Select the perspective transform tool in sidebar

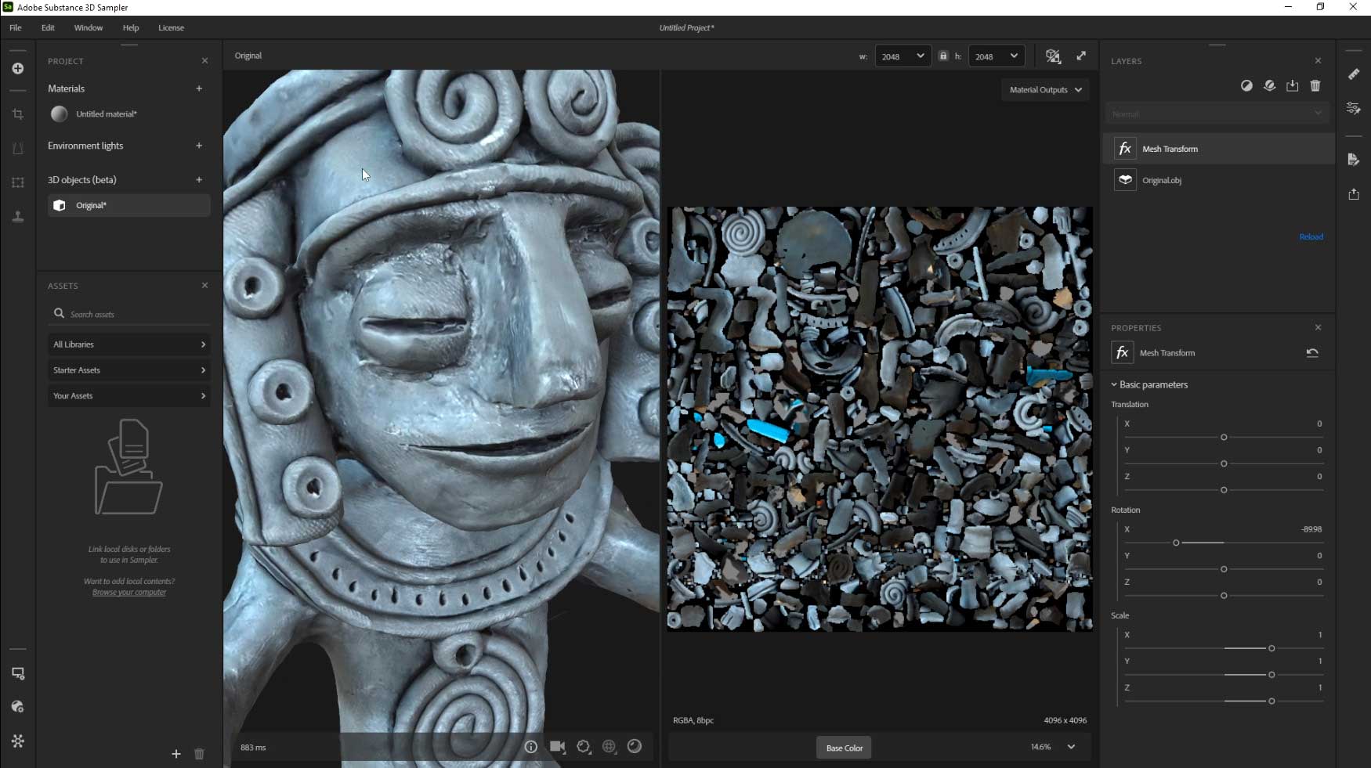click(18, 149)
